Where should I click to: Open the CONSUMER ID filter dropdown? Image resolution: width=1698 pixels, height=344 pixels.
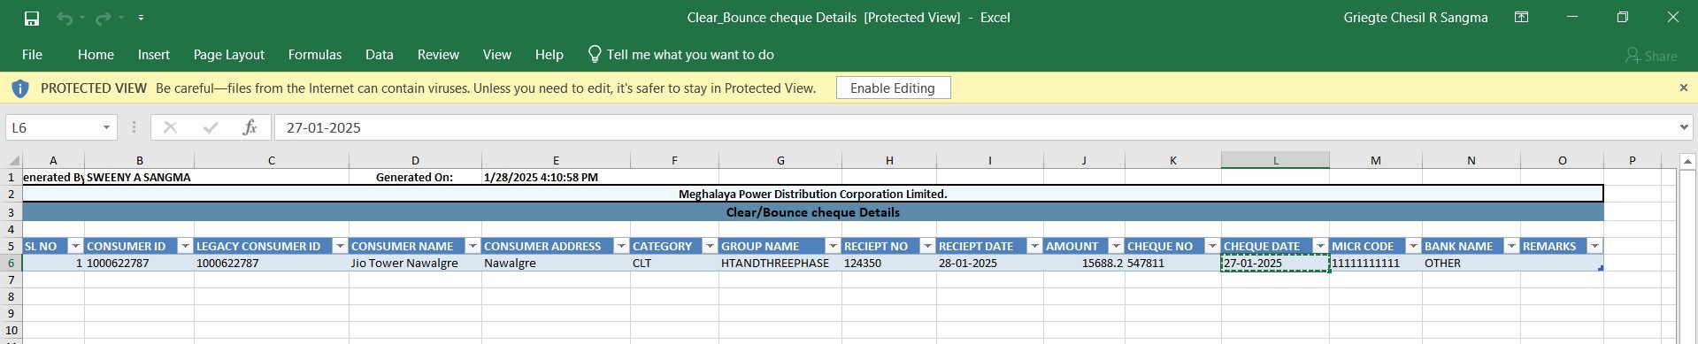[185, 246]
